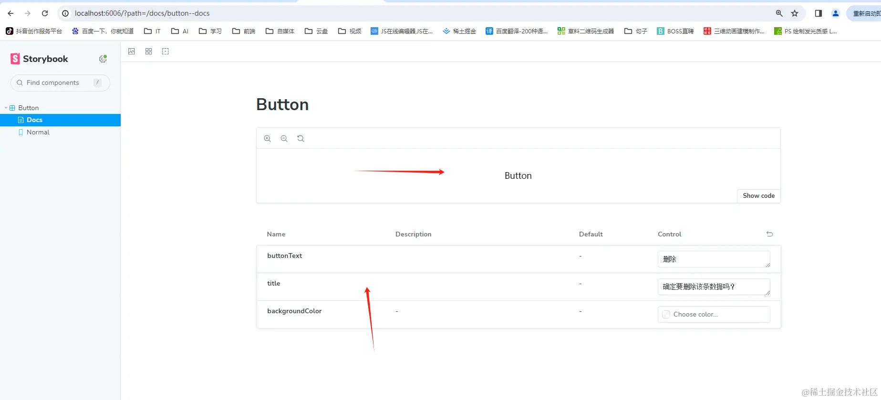Screen dimensions: 881x400
Task: Open the 草料二维码生成器 bookmark
Action: (586, 31)
